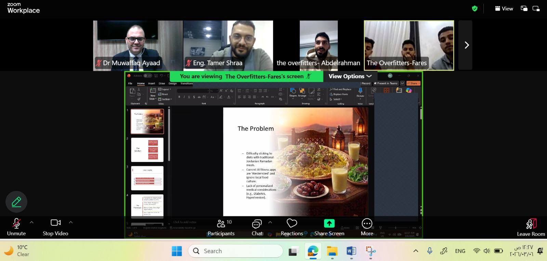
Task: Expand chat options arrow beside Chat
Action: [270, 222]
